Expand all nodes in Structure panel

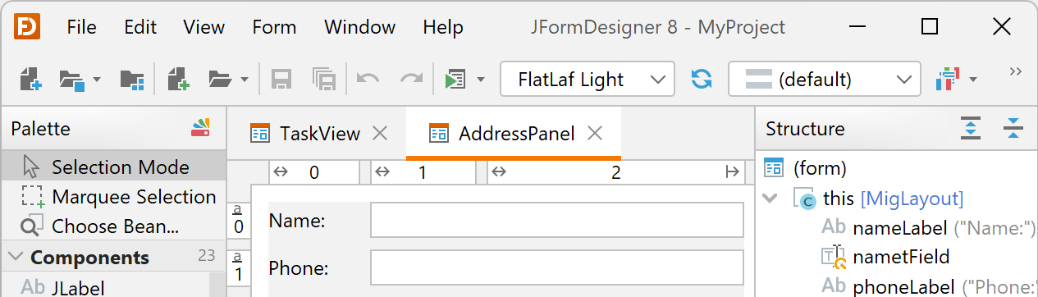click(x=971, y=129)
